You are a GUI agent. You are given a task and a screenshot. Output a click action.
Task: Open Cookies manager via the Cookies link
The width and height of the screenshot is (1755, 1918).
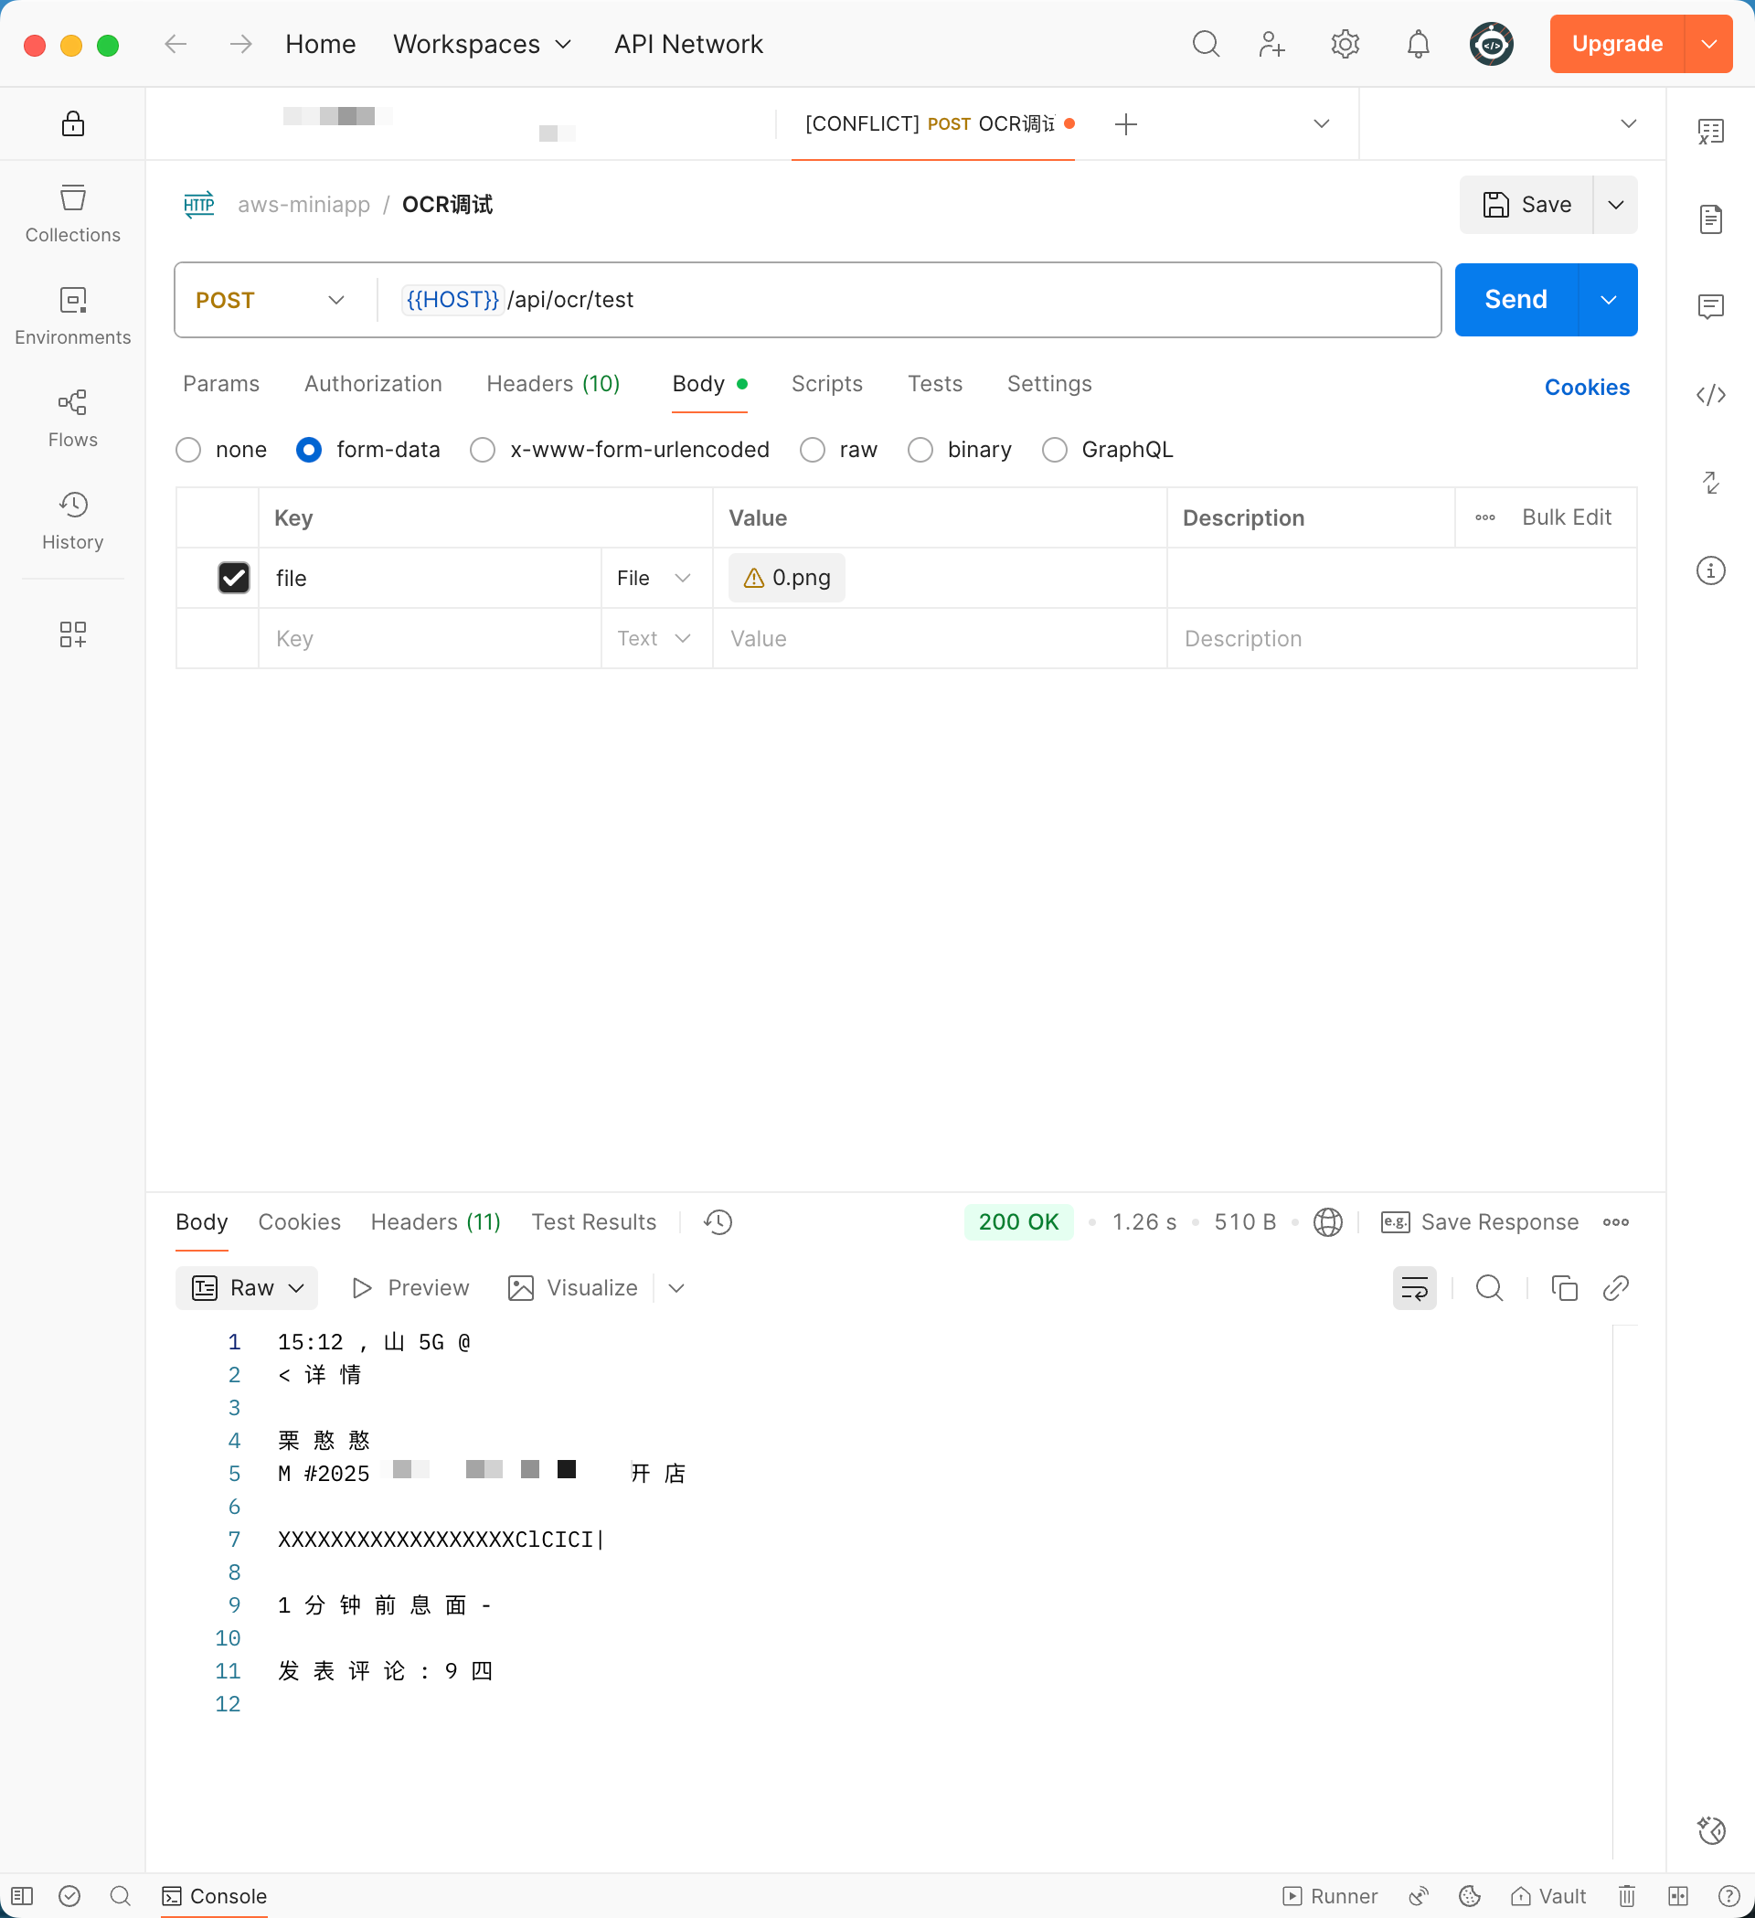click(1586, 388)
